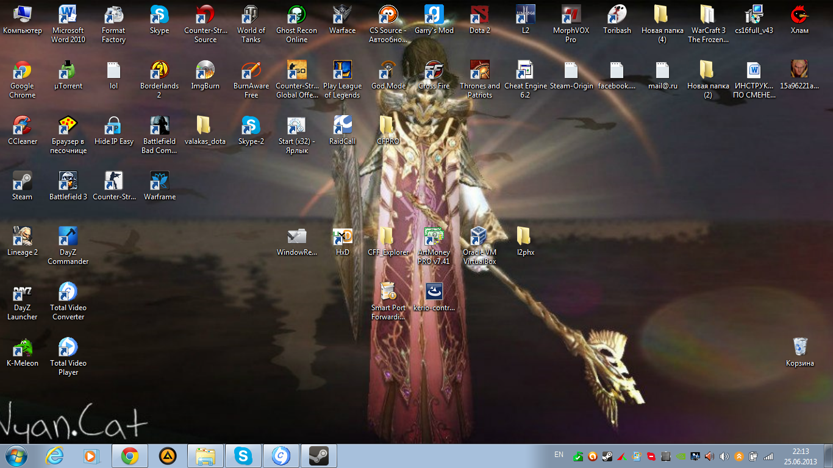Select the Lineage 2 desktop icon
Image resolution: width=833 pixels, height=468 pixels.
coord(23,241)
